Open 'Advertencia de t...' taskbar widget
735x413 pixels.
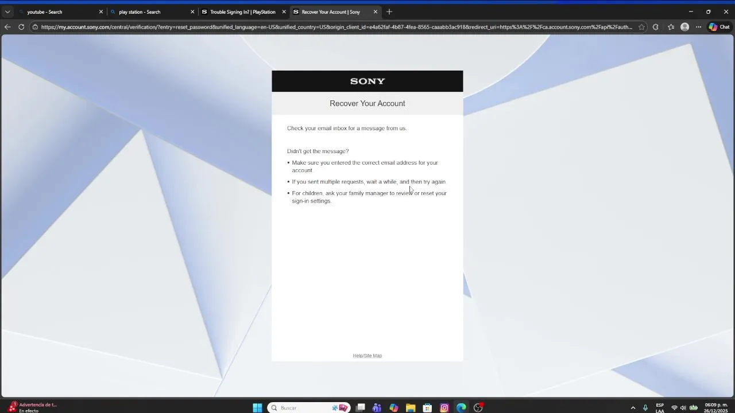(33, 407)
